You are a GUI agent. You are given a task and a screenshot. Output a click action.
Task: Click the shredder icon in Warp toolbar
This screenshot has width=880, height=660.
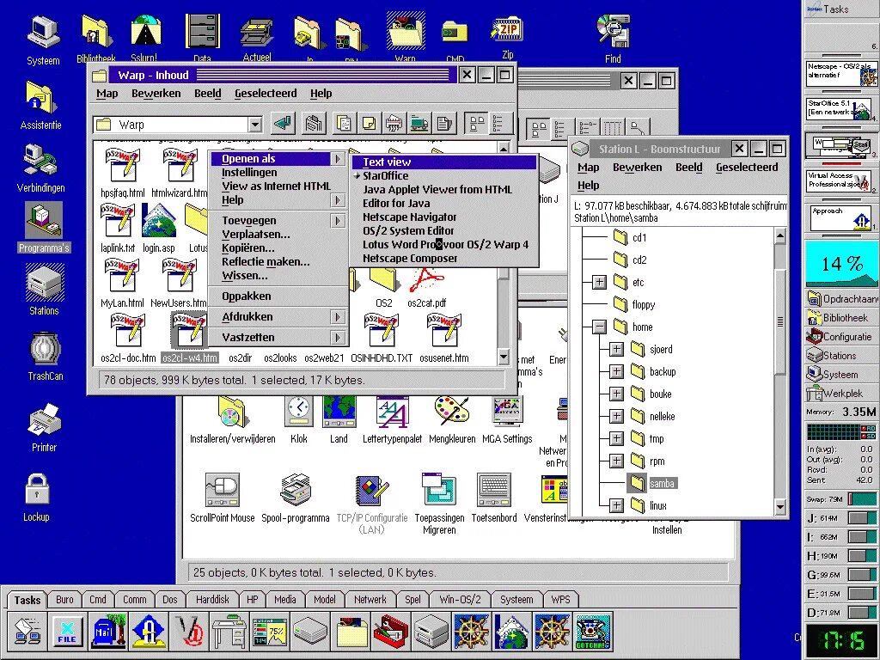tap(394, 124)
